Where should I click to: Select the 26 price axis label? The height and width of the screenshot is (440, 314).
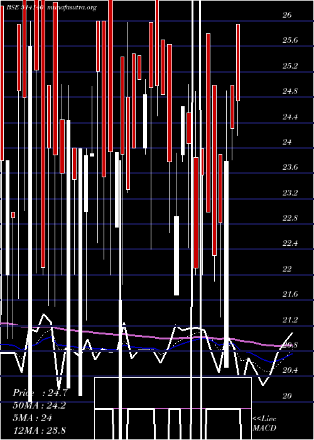pos(287,15)
